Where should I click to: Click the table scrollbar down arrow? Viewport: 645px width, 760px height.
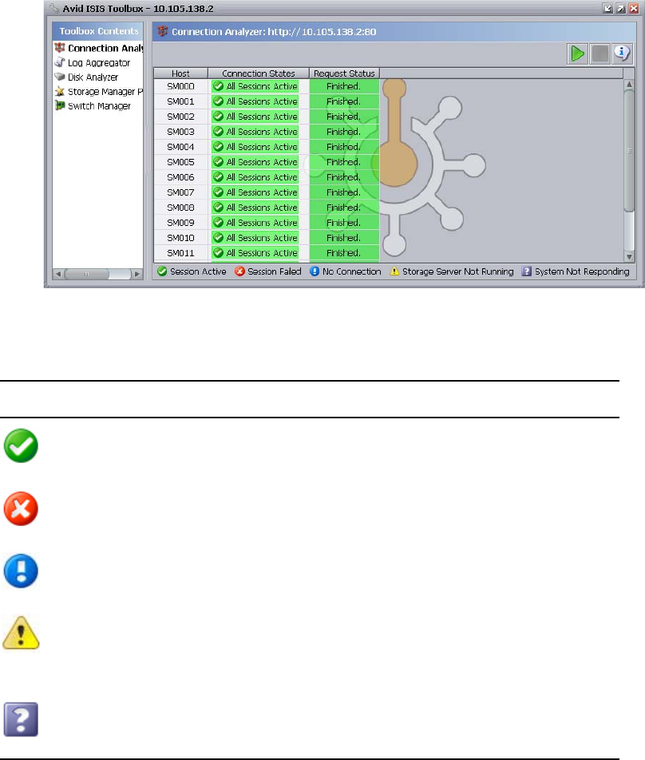click(629, 257)
